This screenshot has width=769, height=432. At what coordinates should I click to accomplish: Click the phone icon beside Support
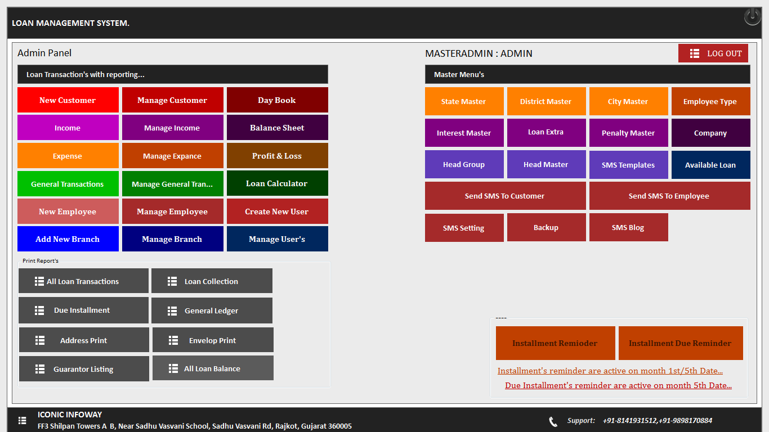pos(553,421)
